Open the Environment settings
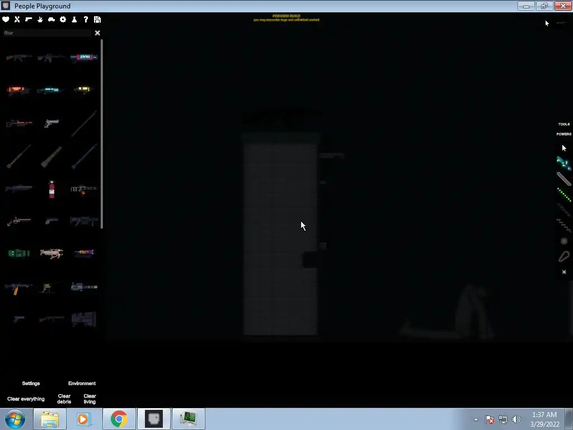 coord(82,383)
